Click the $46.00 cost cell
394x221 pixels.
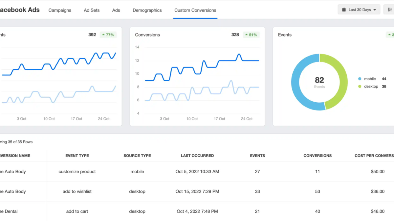tap(377, 211)
